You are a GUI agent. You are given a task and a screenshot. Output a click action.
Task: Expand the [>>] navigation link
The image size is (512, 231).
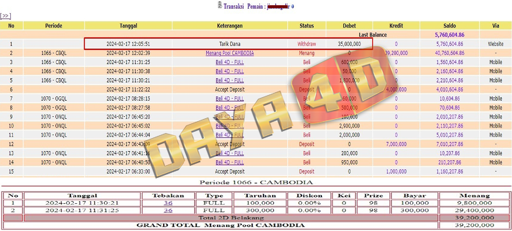5,16
